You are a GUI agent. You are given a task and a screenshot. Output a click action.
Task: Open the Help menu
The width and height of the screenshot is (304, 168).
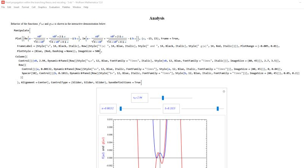(86, 7)
